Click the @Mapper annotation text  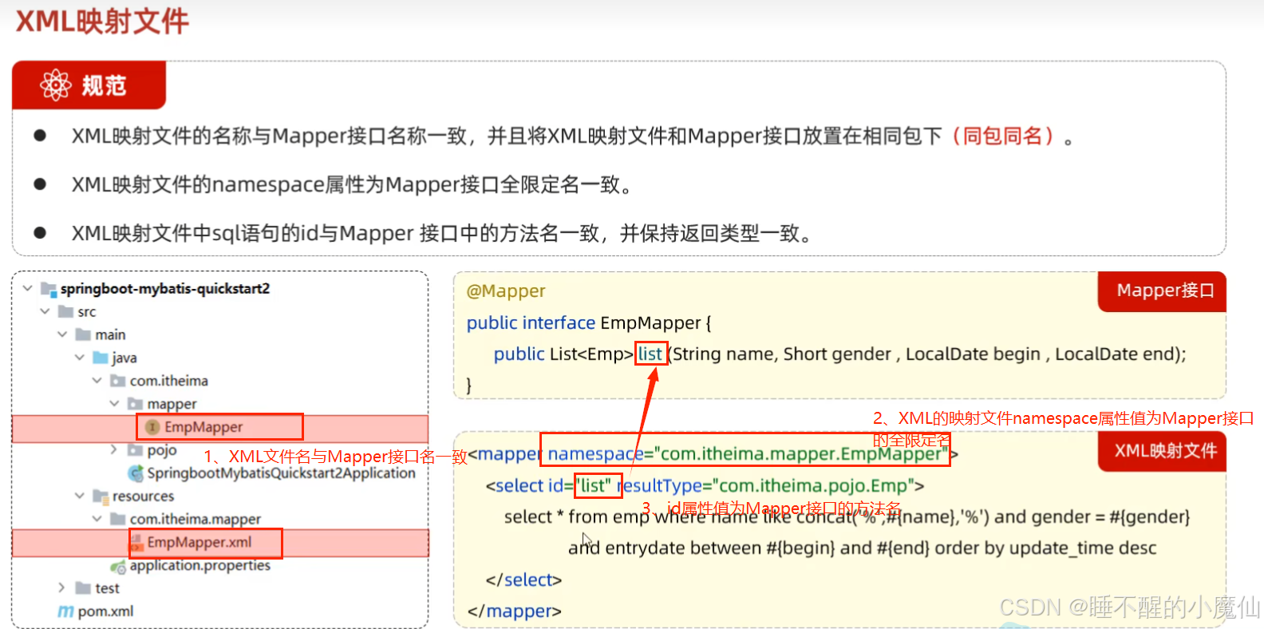click(506, 291)
